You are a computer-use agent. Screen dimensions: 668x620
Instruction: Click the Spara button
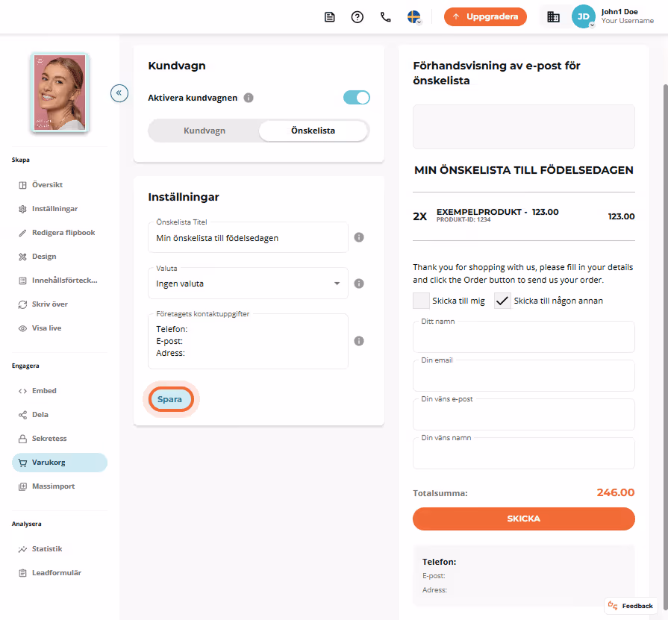[171, 399]
